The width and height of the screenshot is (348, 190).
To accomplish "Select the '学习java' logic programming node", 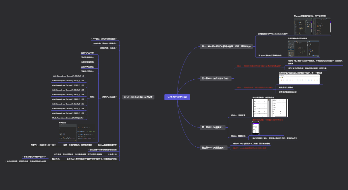I will (x=270, y=56).
